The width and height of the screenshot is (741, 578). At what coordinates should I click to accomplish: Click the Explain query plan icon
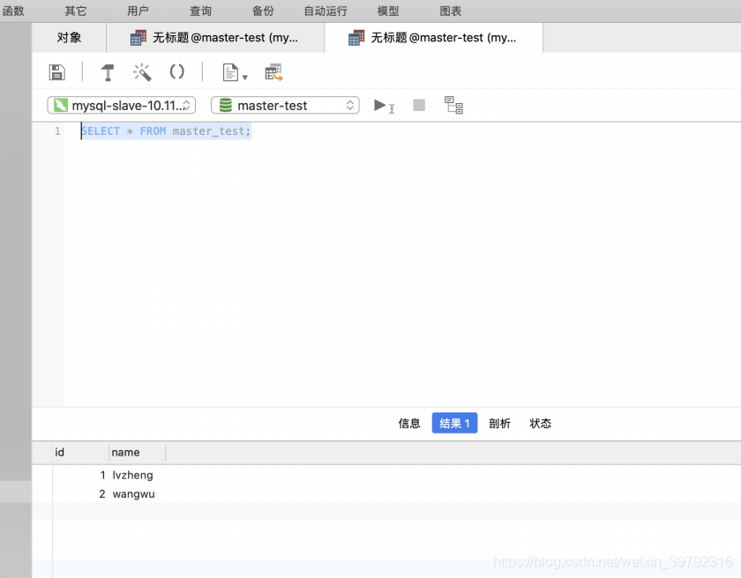[453, 105]
